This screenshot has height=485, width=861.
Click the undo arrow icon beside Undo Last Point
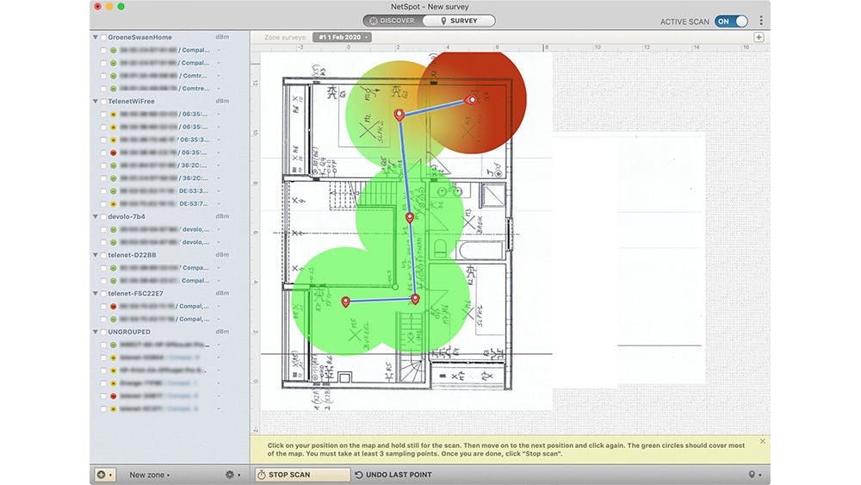point(358,475)
